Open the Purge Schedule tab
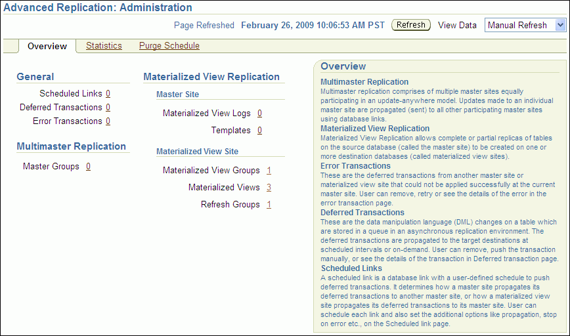 169,46
